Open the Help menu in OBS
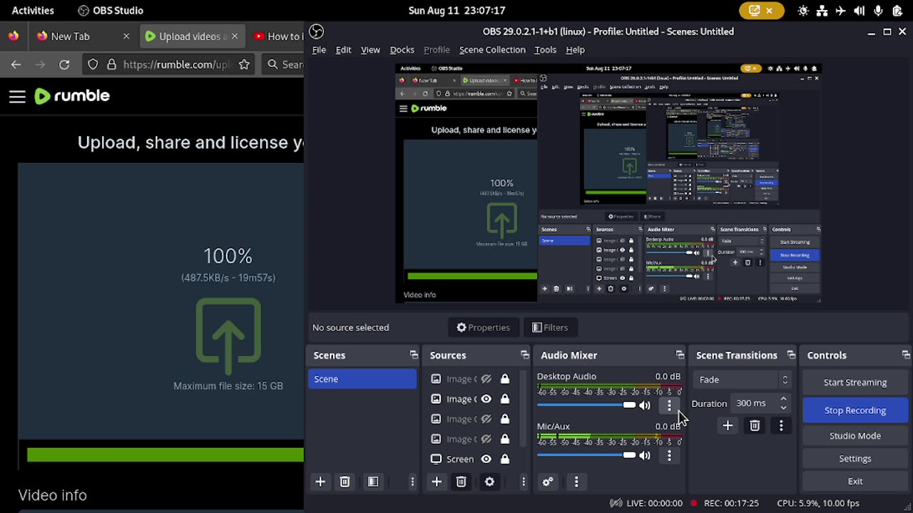The image size is (913, 513). [575, 50]
